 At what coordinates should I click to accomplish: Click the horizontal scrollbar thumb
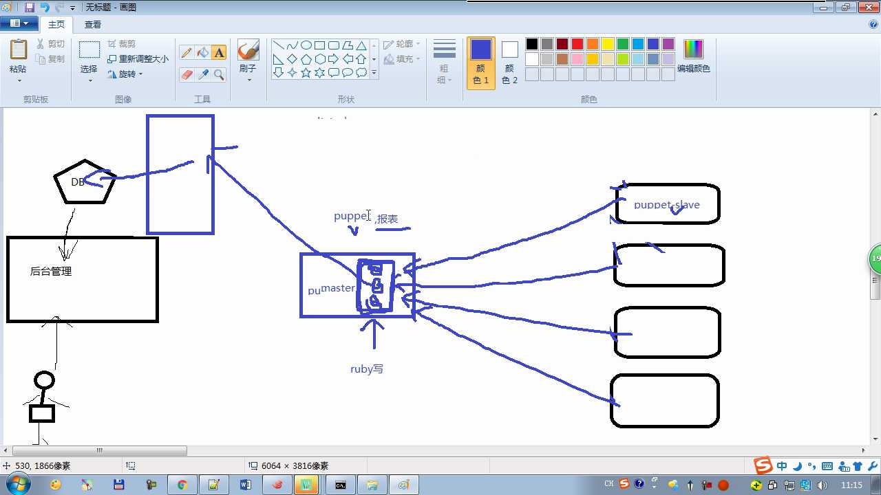pyautogui.click(x=100, y=451)
